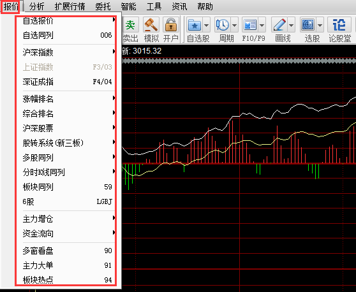Screen dimensions: 356x292
Task: Click the 开户 padlock icon
Action: (x=171, y=25)
